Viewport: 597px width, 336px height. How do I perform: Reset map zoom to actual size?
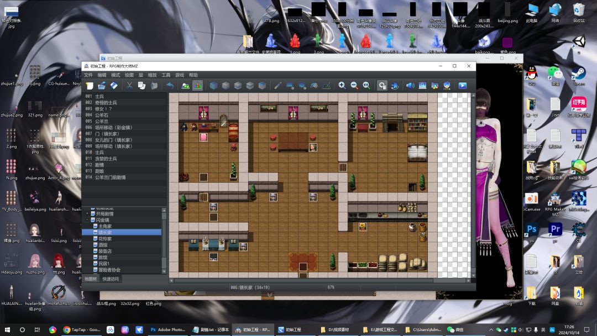(x=366, y=86)
